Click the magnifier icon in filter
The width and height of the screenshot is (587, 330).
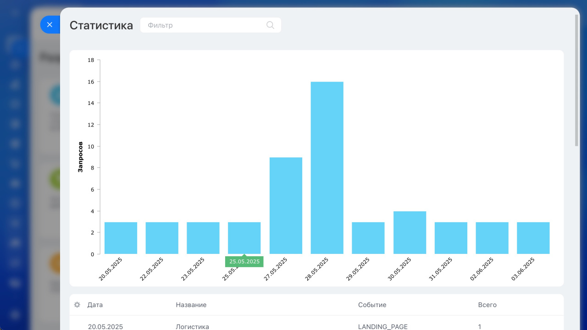(x=270, y=25)
